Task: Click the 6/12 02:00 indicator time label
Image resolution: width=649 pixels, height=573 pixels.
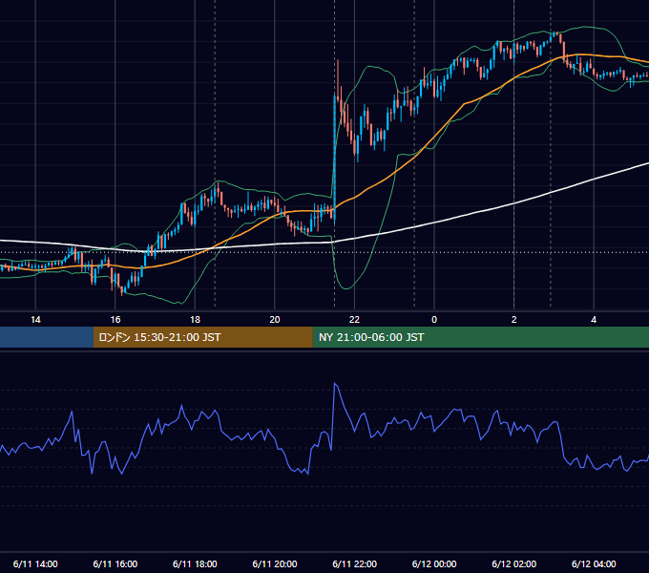Action: coord(514,563)
